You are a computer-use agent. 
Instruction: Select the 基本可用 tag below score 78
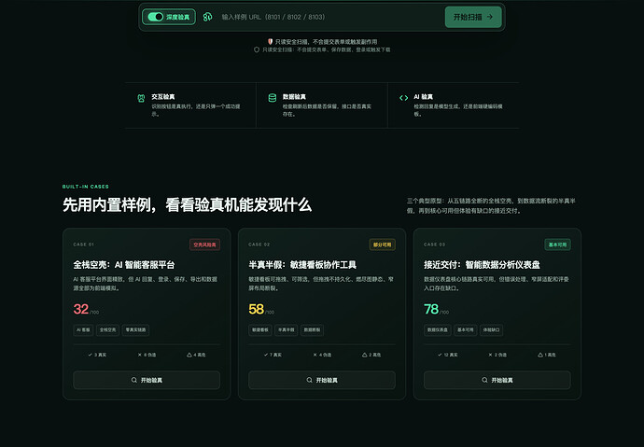[466, 330]
